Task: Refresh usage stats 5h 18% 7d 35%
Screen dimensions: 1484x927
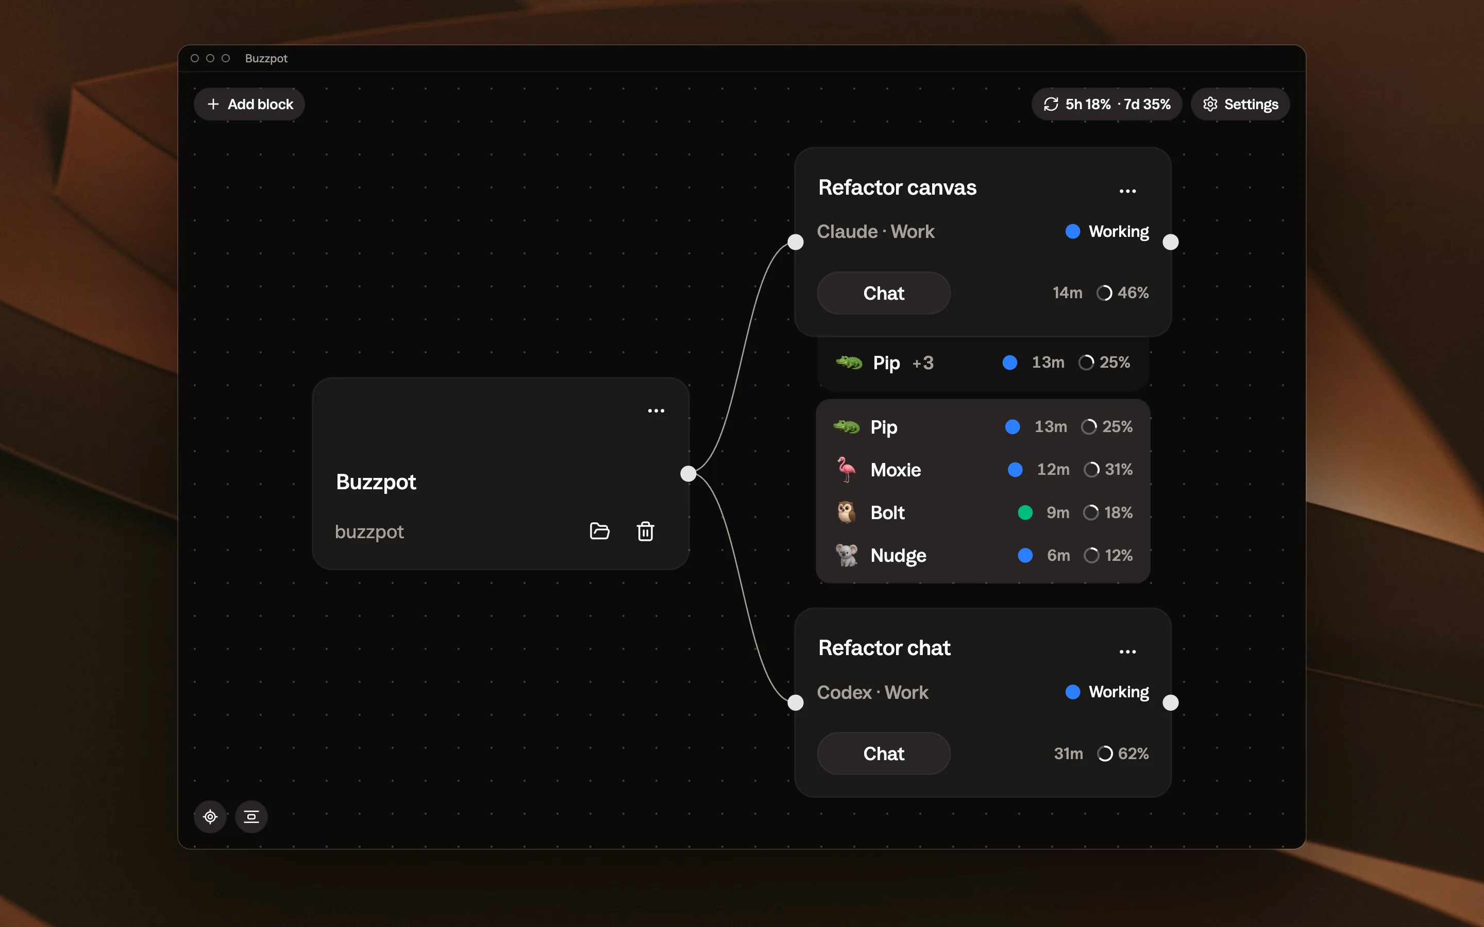Action: tap(1106, 104)
